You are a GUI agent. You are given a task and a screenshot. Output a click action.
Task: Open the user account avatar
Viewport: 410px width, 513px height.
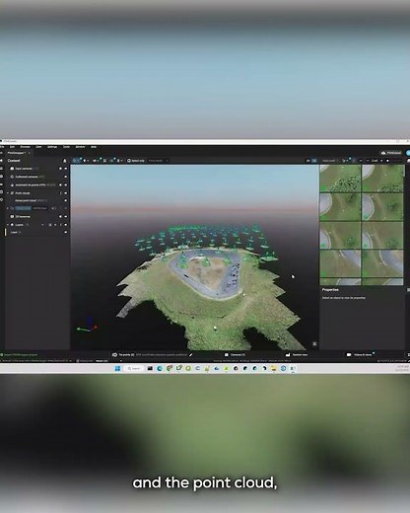coord(408,153)
